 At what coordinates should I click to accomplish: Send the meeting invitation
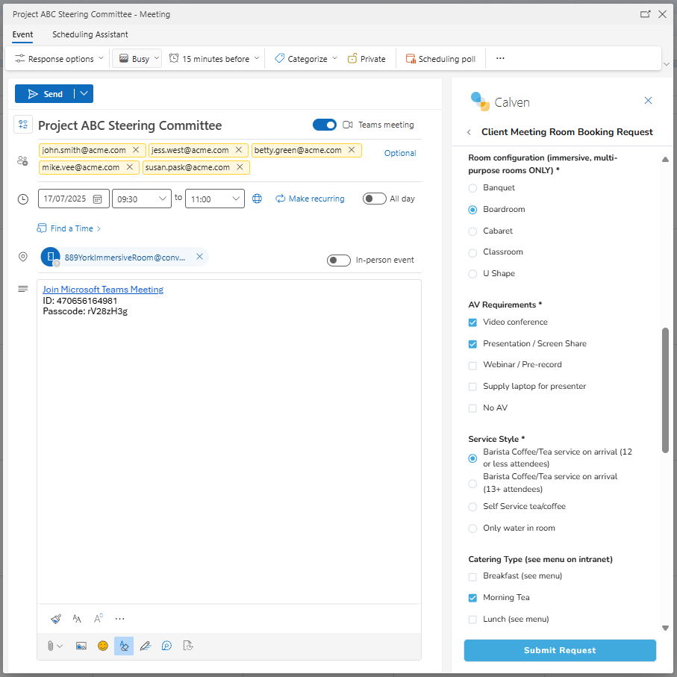pyautogui.click(x=45, y=94)
